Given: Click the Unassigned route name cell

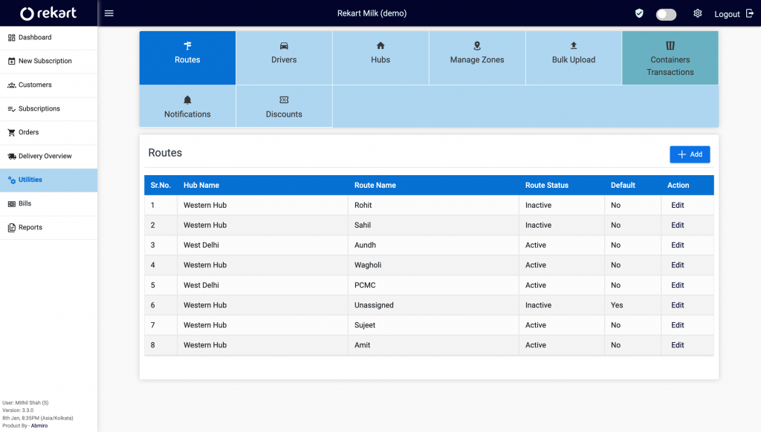Looking at the screenshot, I should pyautogui.click(x=433, y=305).
